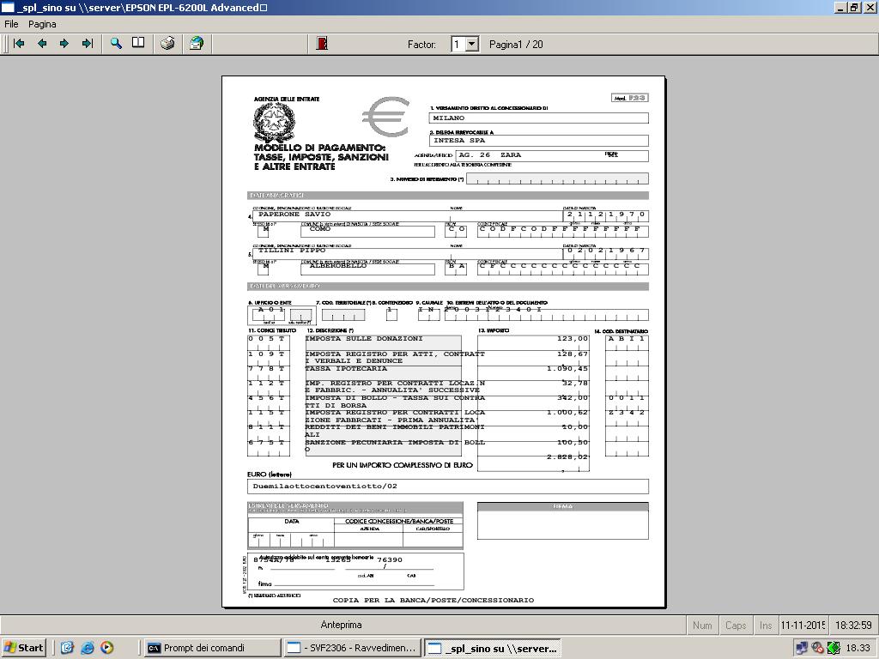This screenshot has width=879, height=659.
Task: Advance to the next page
Action: point(64,44)
